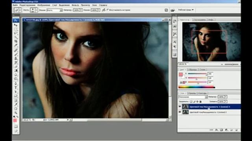Click the Hue/Saturation copy 2 layer thumbnail
This screenshot has height=141, width=252.
click(x=185, y=112)
